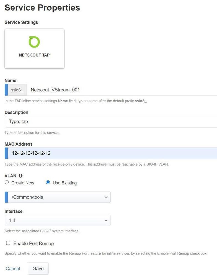Enable the Port Remap checkbox
Image resolution: width=217 pixels, height=277 pixels.
8,243
